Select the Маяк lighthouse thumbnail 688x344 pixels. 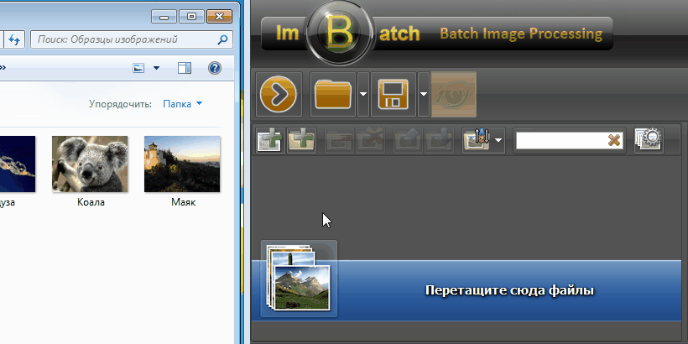pyautogui.click(x=182, y=164)
